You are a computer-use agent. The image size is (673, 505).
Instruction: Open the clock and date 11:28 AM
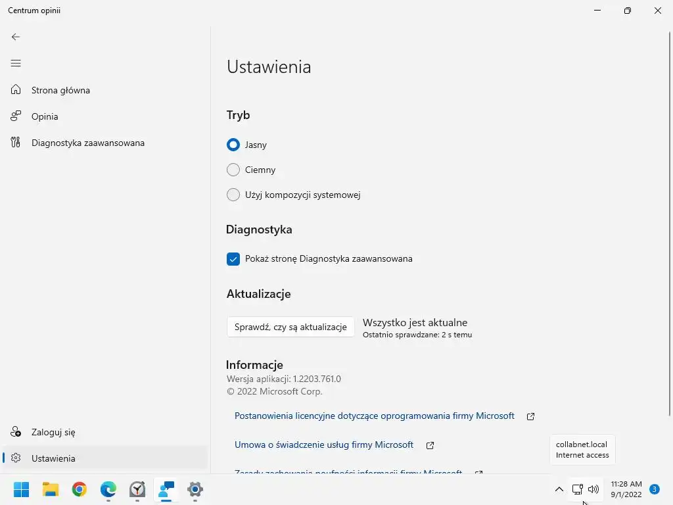click(x=626, y=489)
